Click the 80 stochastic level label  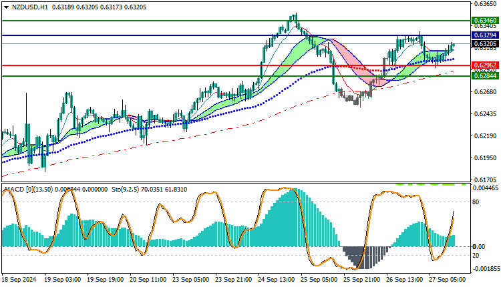476,202
